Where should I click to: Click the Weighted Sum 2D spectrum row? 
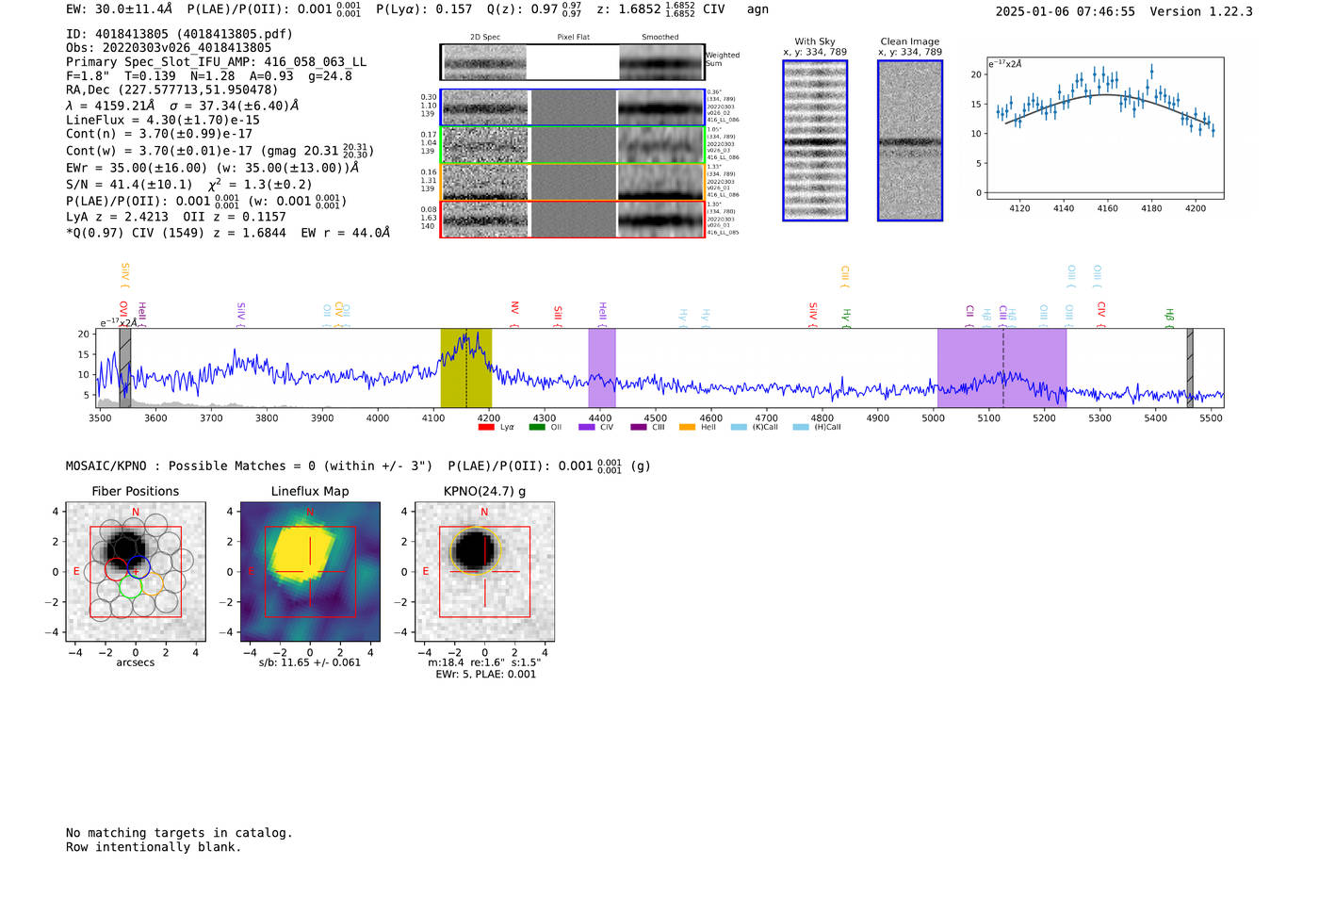pyautogui.click(x=573, y=62)
